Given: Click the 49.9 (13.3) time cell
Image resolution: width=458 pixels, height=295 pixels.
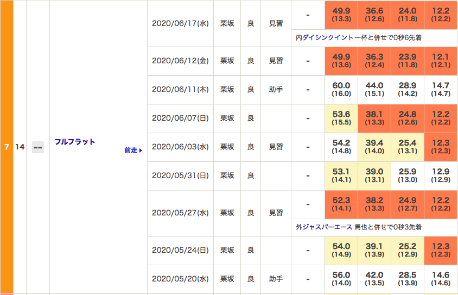Looking at the screenshot, I should (x=341, y=15).
